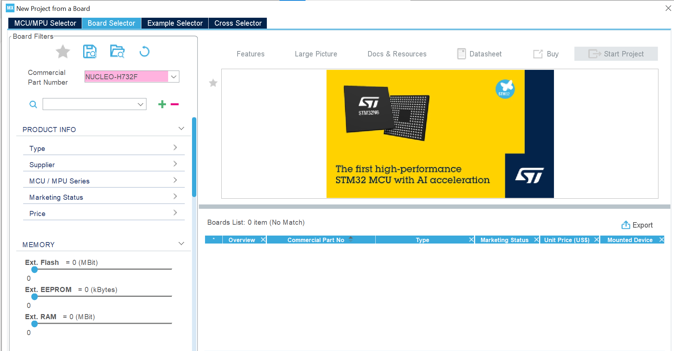
Task: Open the board Datasheet
Action: 480,54
